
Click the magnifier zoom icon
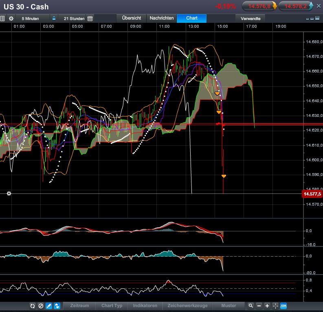point(250,306)
